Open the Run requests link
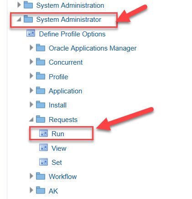This screenshot has width=192, height=199. tap(58, 134)
